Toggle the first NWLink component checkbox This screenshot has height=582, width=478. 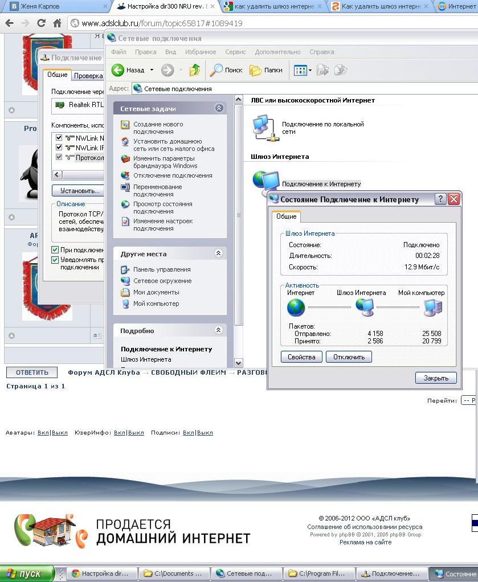[58, 138]
